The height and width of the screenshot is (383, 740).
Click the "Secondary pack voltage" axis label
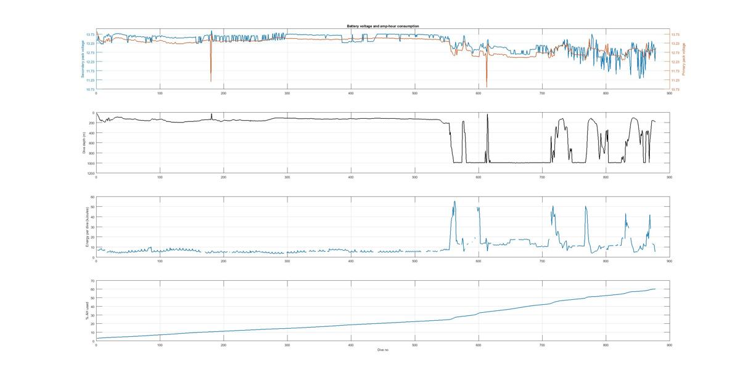[x=81, y=60]
